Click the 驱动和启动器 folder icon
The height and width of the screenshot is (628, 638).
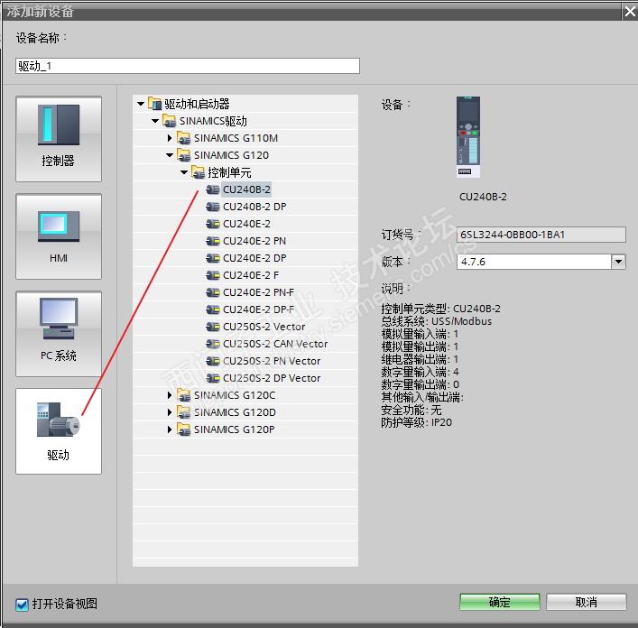(x=154, y=104)
